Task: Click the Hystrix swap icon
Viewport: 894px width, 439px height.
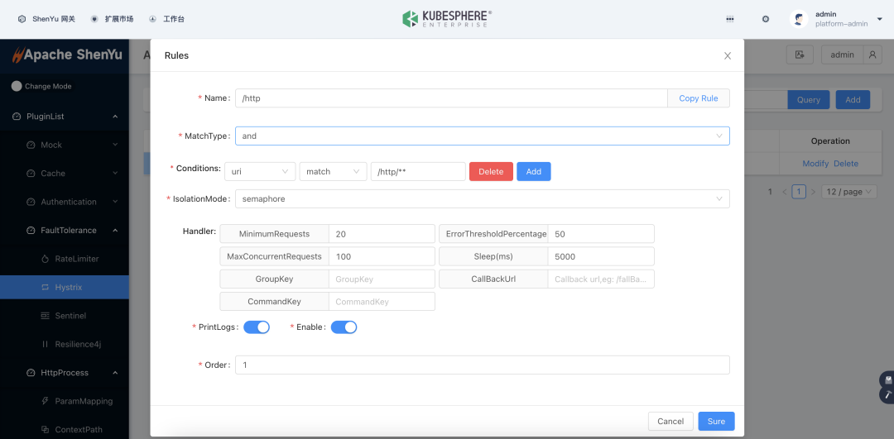Action: (46, 287)
